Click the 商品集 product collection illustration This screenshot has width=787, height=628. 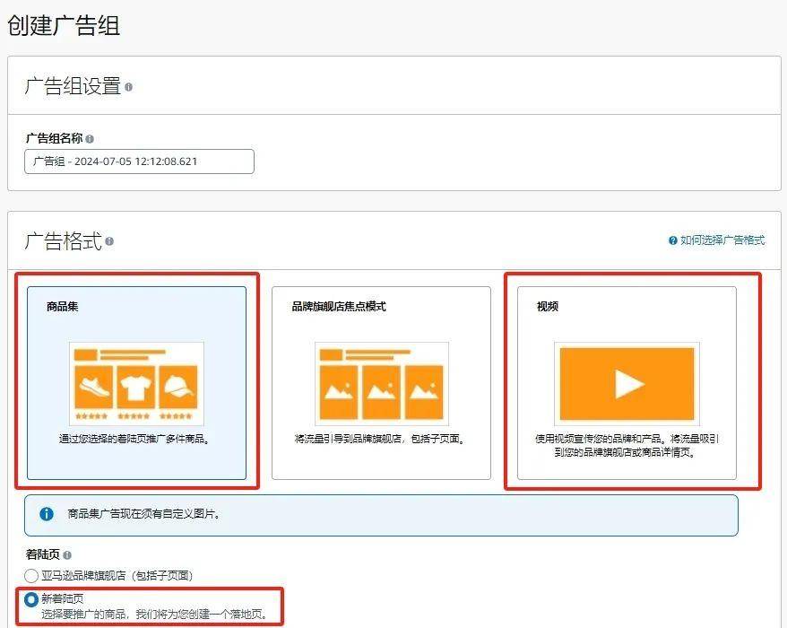pos(136,384)
